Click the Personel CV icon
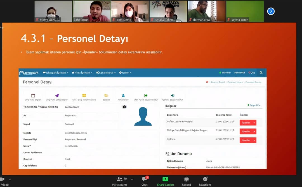 coord(123,96)
